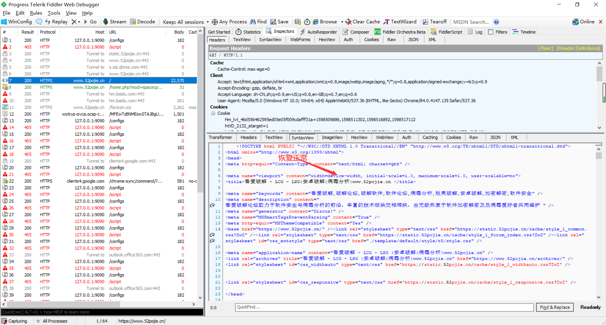Open the Timeline tab

[x=524, y=32]
